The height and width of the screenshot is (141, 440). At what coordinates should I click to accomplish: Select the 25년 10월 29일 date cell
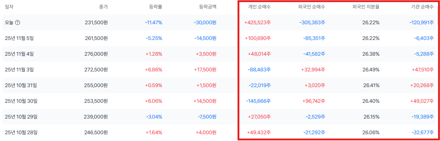21,117
